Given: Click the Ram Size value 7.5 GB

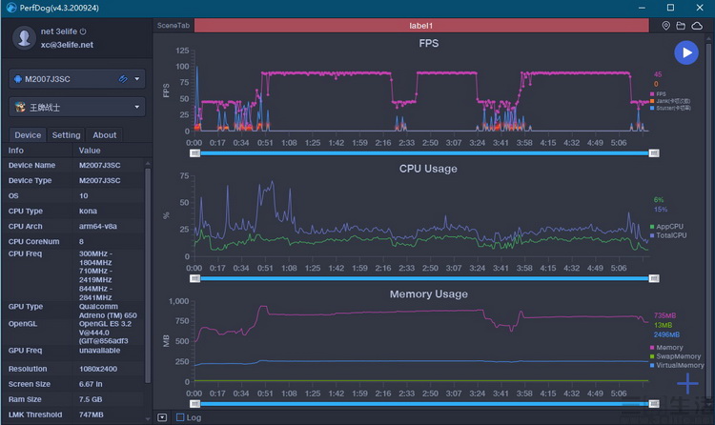Looking at the screenshot, I should click(x=91, y=399).
